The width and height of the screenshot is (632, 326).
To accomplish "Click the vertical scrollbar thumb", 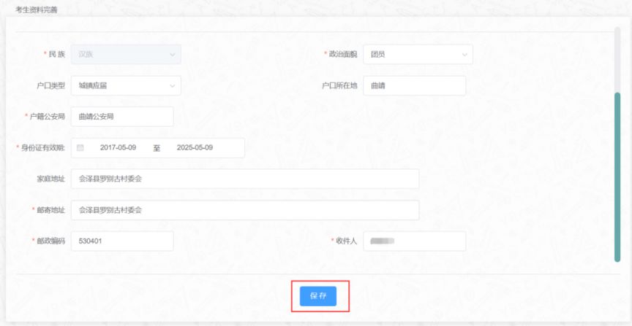I will pyautogui.click(x=617, y=177).
